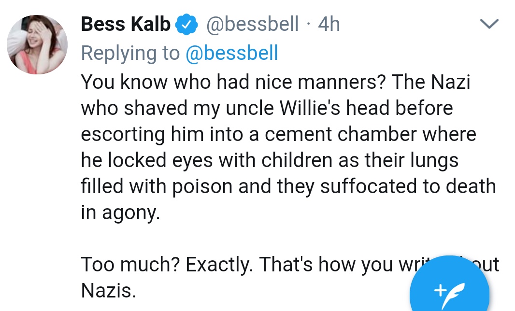Image resolution: width=515 pixels, height=311 pixels.
Task: Open the blue @bessbell reply mention link
Action: pos(232,53)
